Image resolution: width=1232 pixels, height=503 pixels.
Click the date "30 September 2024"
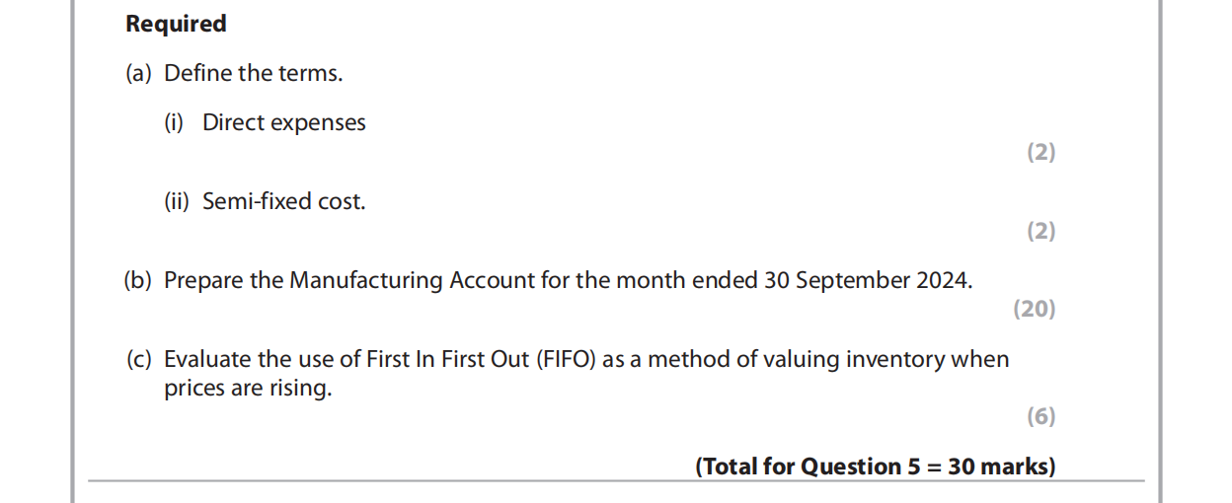tap(865, 280)
